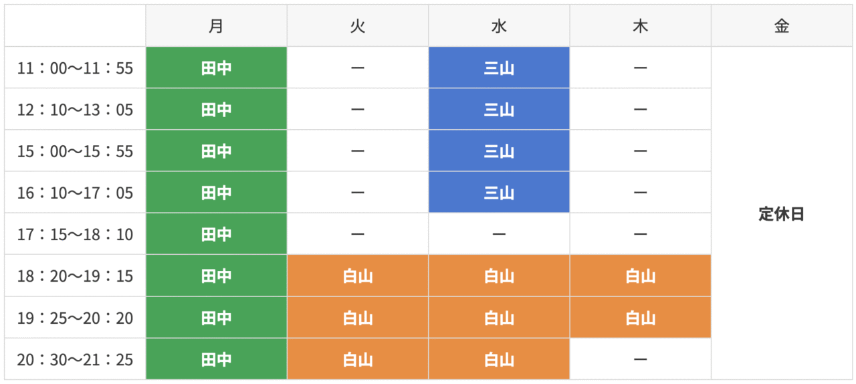The image size is (856, 384).
Task: Click the 定休日 cell under 金
Action: click(x=782, y=214)
